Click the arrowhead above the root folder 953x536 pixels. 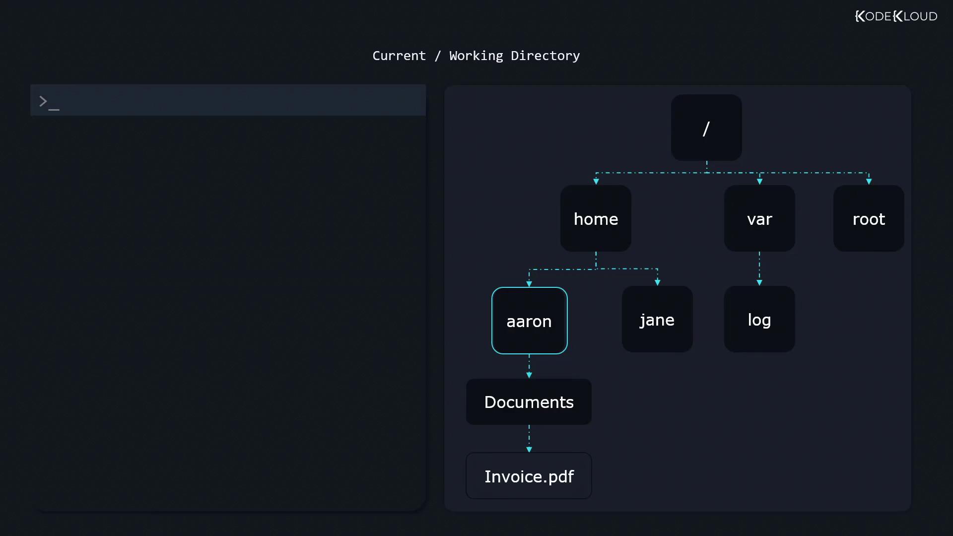[x=869, y=182]
